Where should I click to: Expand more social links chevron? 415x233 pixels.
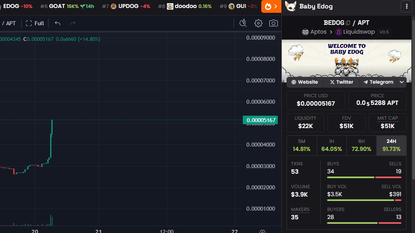[401, 82]
